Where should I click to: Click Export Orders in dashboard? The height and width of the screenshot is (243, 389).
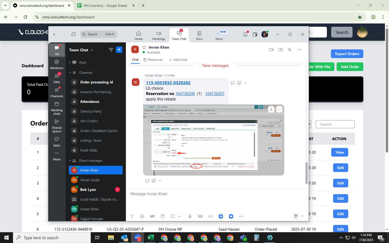[x=347, y=54]
